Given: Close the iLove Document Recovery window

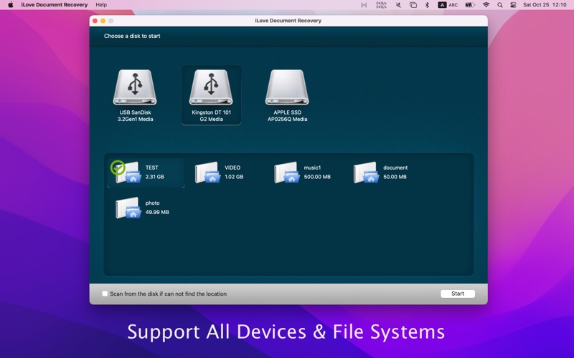Looking at the screenshot, I should click(x=95, y=21).
